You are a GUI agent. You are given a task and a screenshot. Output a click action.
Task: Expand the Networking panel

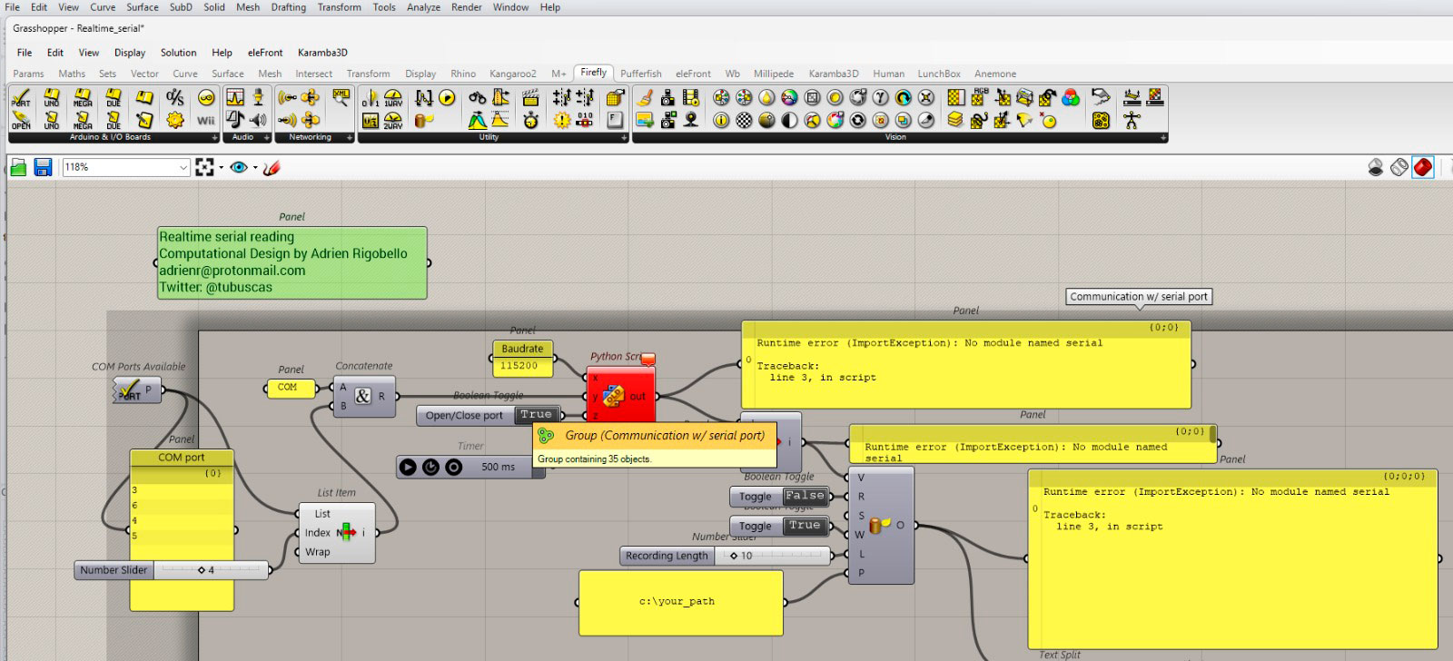351,138
